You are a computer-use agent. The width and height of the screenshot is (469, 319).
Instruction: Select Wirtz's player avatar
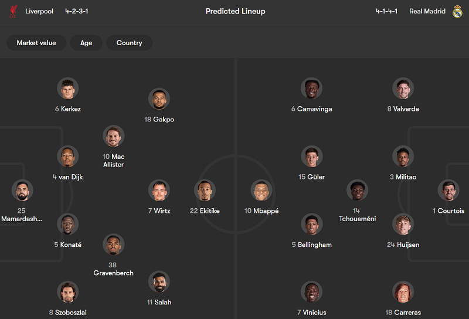pyautogui.click(x=159, y=191)
